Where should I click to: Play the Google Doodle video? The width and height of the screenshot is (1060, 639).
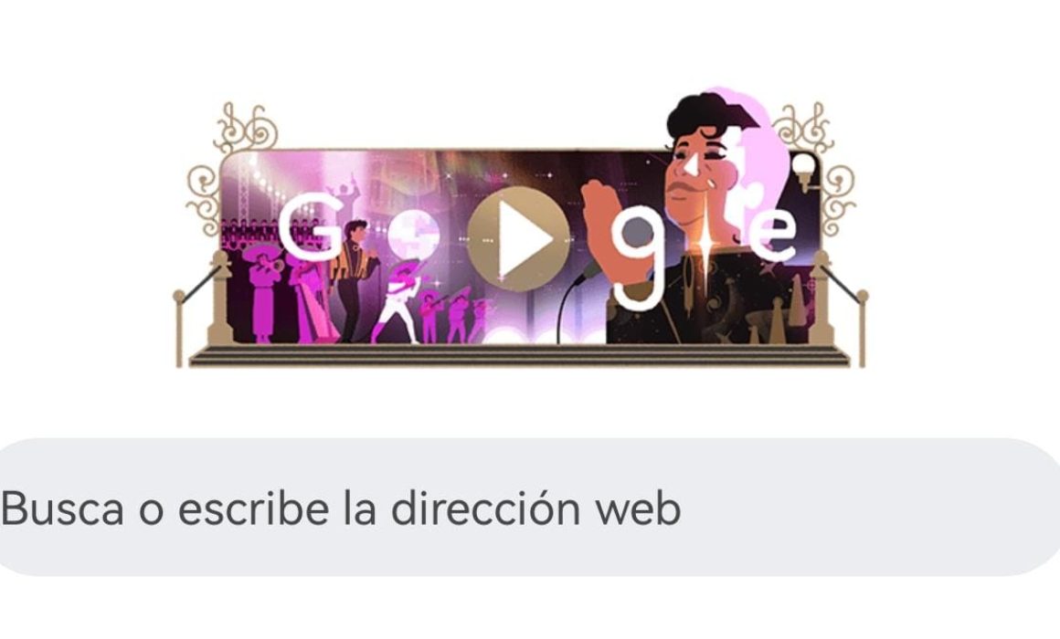518,239
